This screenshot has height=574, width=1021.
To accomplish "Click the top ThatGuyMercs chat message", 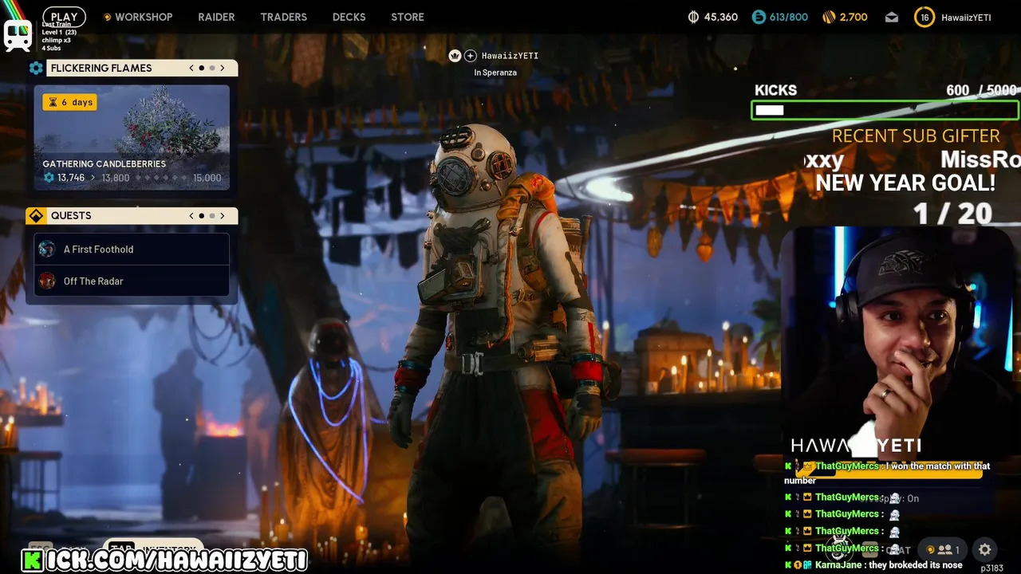I will coord(887,473).
